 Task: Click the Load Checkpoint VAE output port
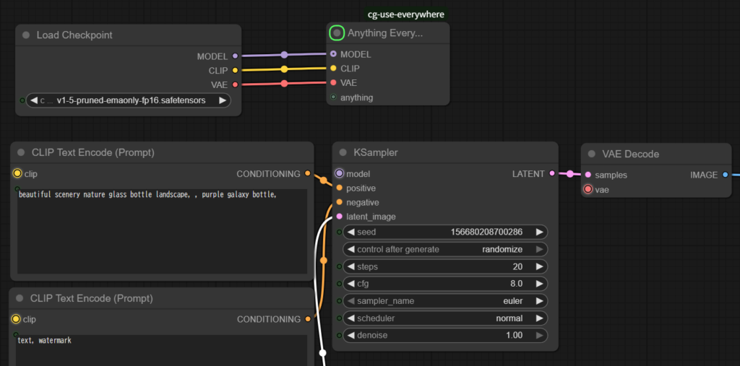(235, 84)
